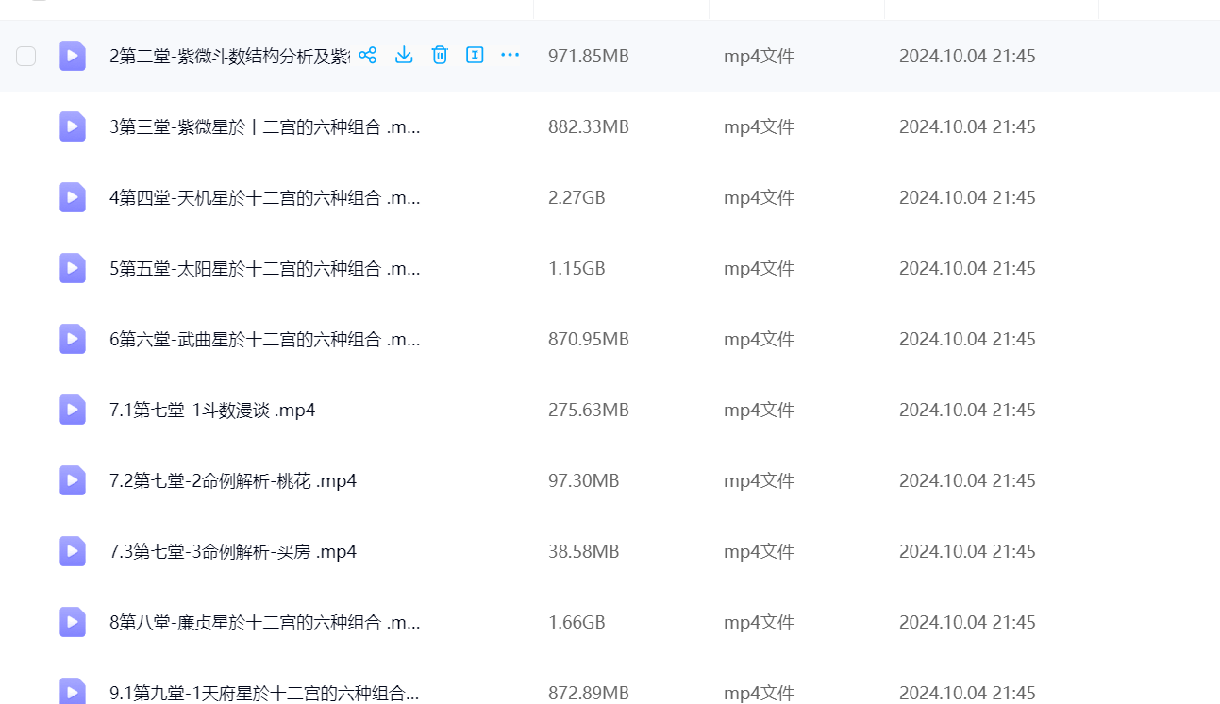
Task: Click the date cell of 8第八堂 row
Action: click(x=967, y=622)
